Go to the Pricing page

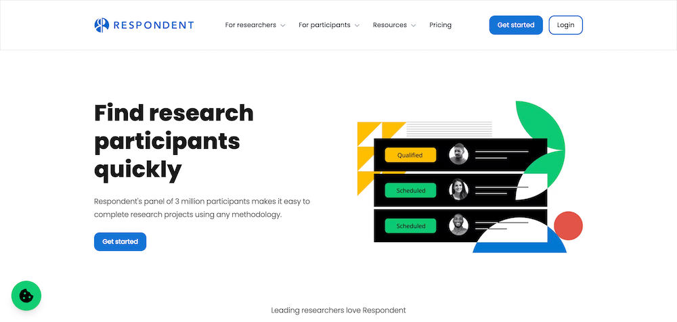click(441, 25)
